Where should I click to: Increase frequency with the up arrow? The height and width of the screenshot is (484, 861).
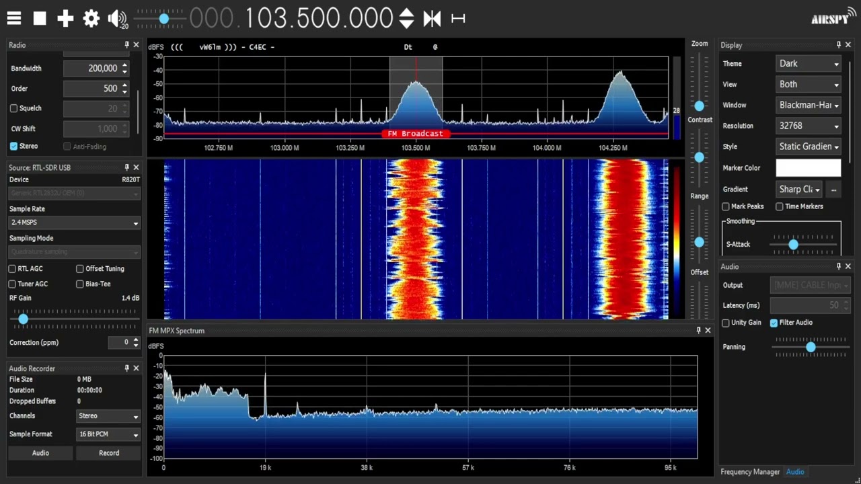click(406, 12)
